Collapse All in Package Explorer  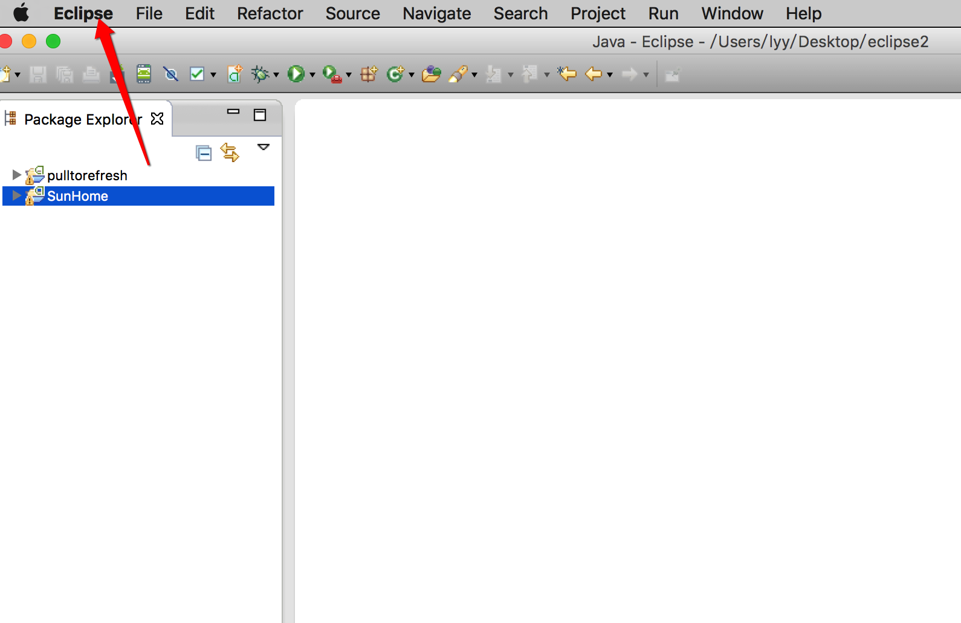coord(204,153)
